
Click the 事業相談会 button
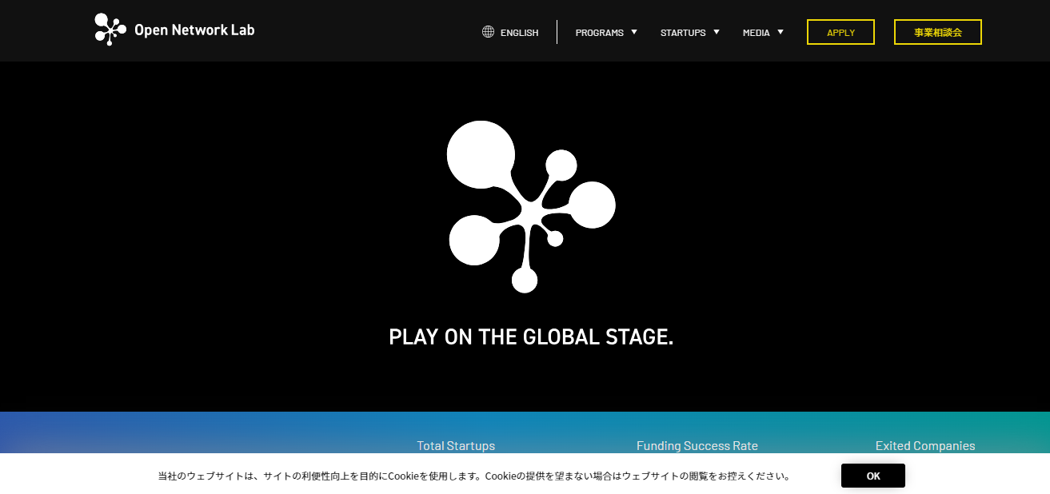(938, 32)
